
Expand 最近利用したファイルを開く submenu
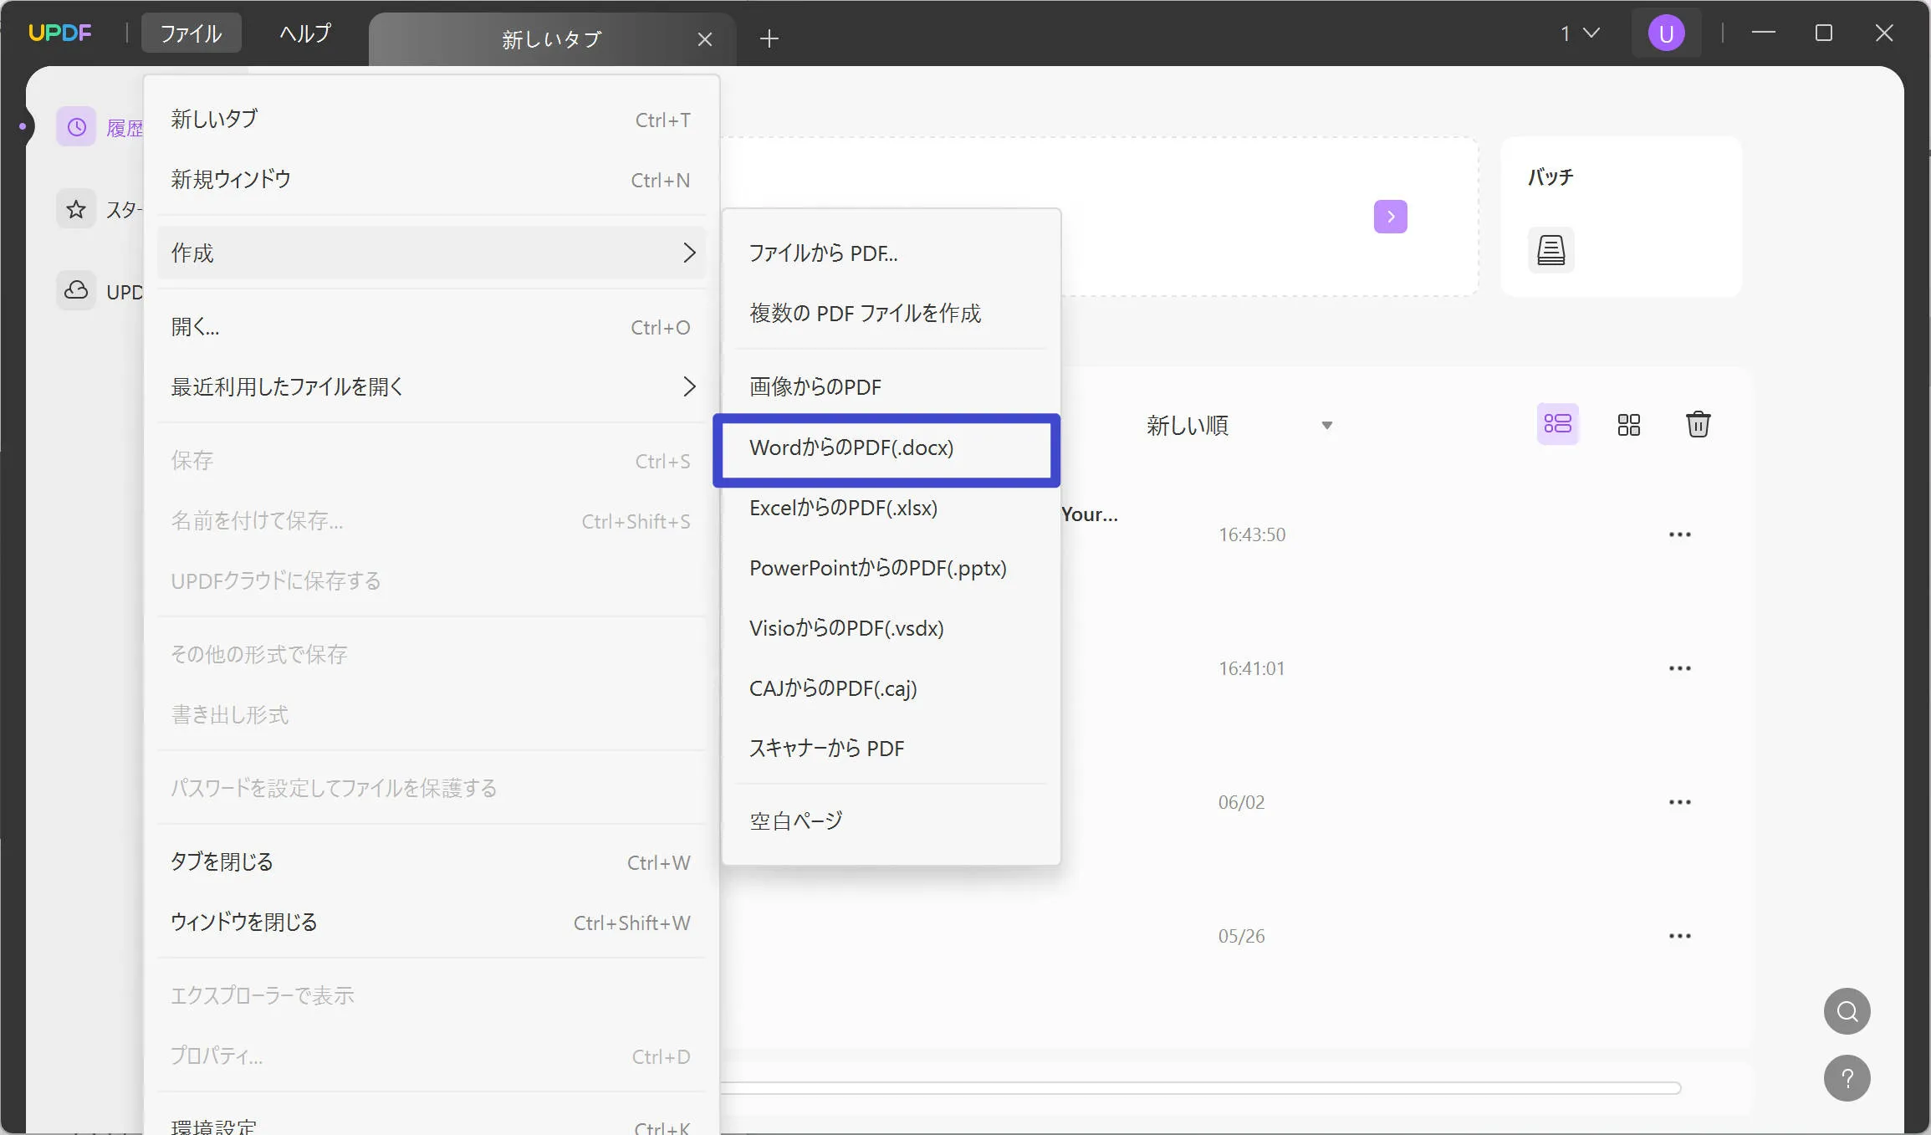[432, 386]
